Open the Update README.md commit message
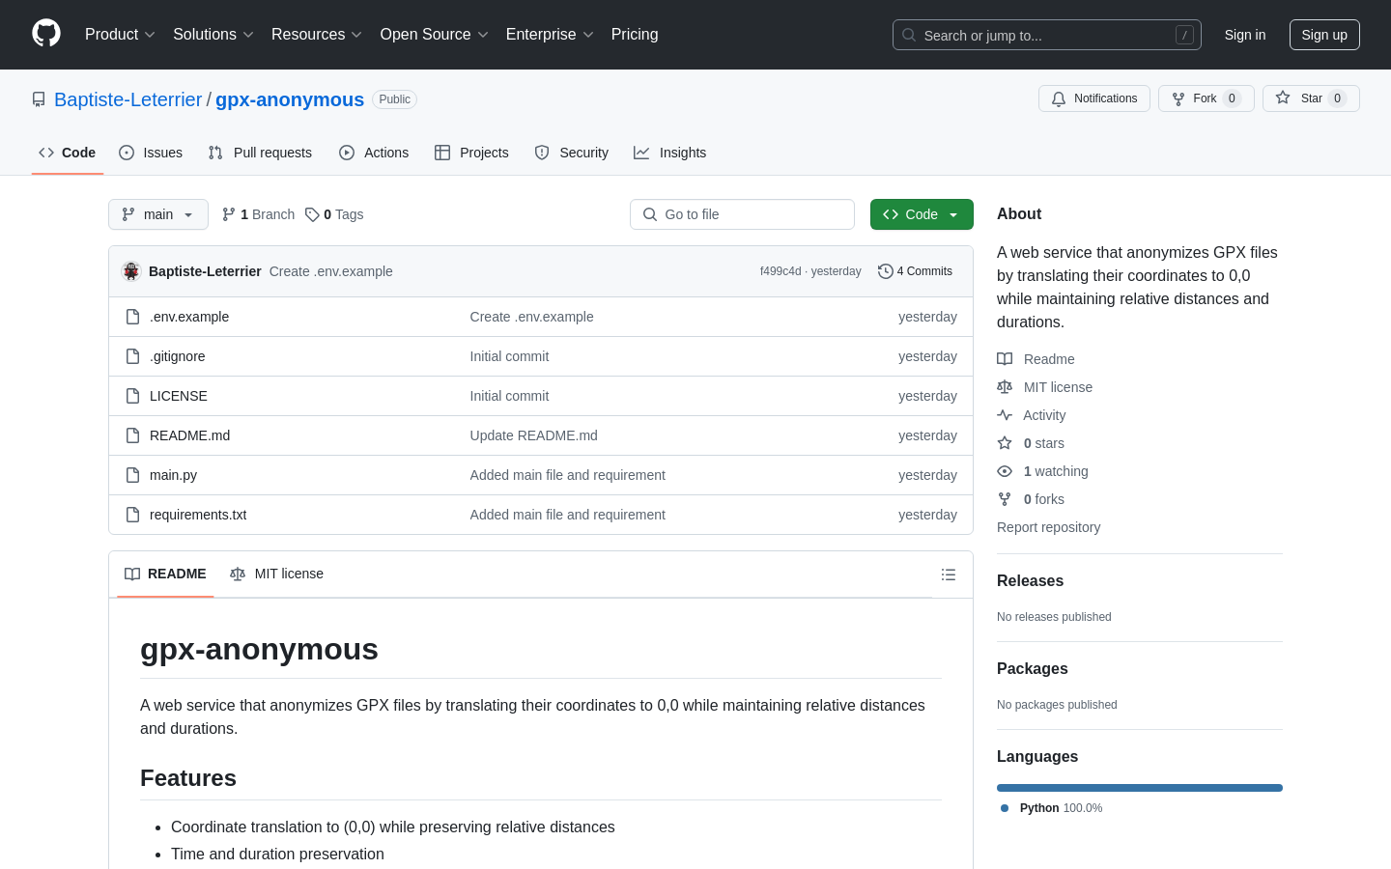This screenshot has height=869, width=1391. pyautogui.click(x=534, y=435)
